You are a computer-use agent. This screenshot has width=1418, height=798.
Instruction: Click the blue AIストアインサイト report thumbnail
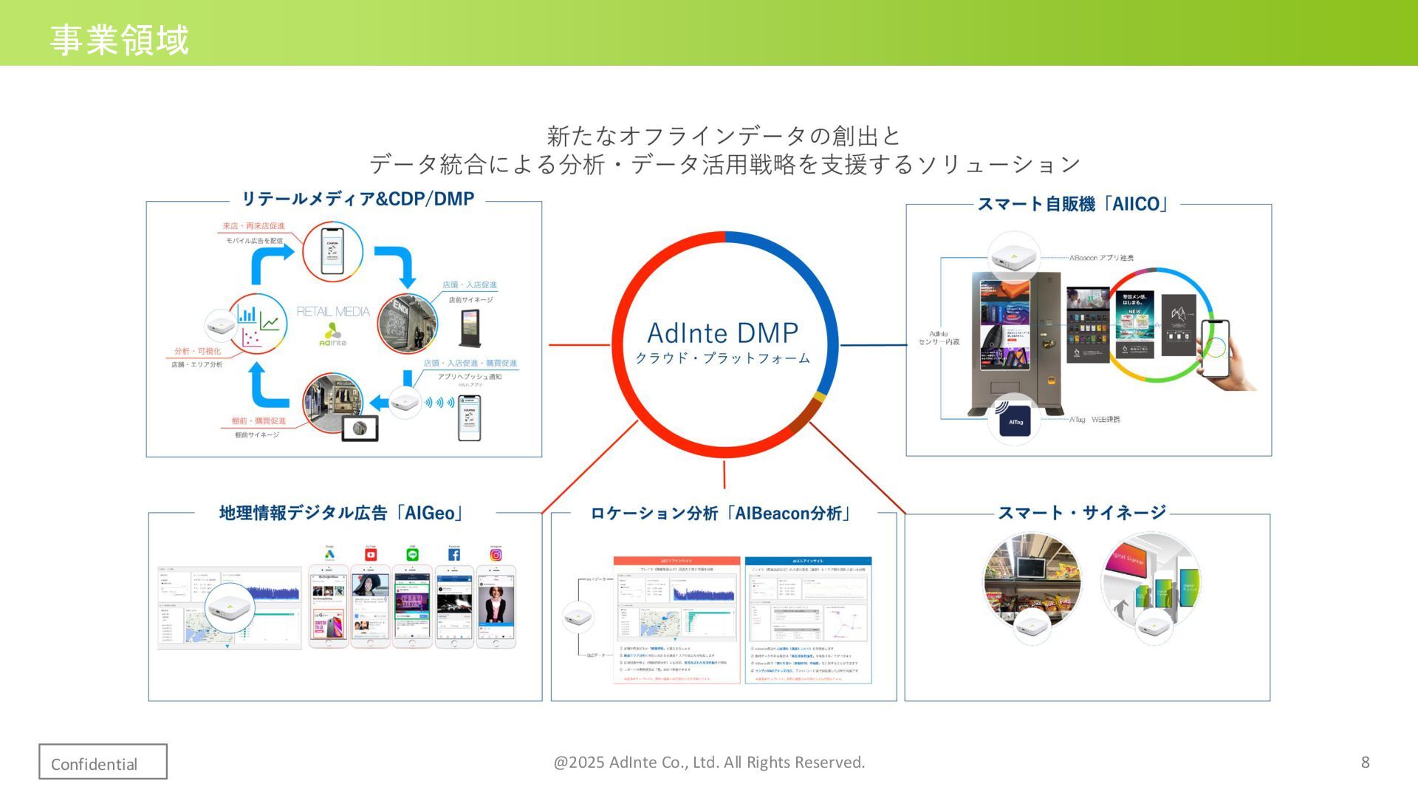point(808,619)
